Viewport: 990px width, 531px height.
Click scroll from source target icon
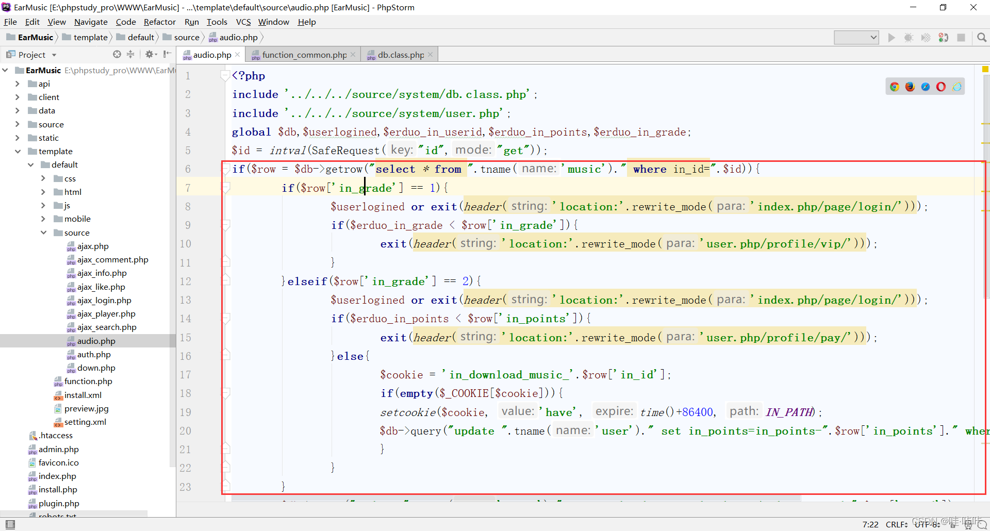point(117,54)
